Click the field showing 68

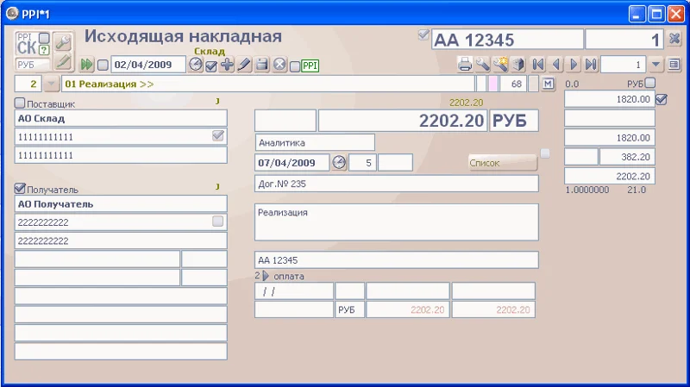coord(512,84)
